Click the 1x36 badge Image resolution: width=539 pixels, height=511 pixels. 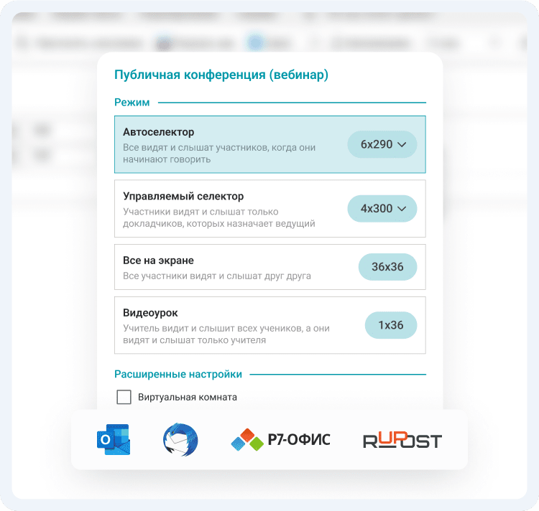point(390,325)
